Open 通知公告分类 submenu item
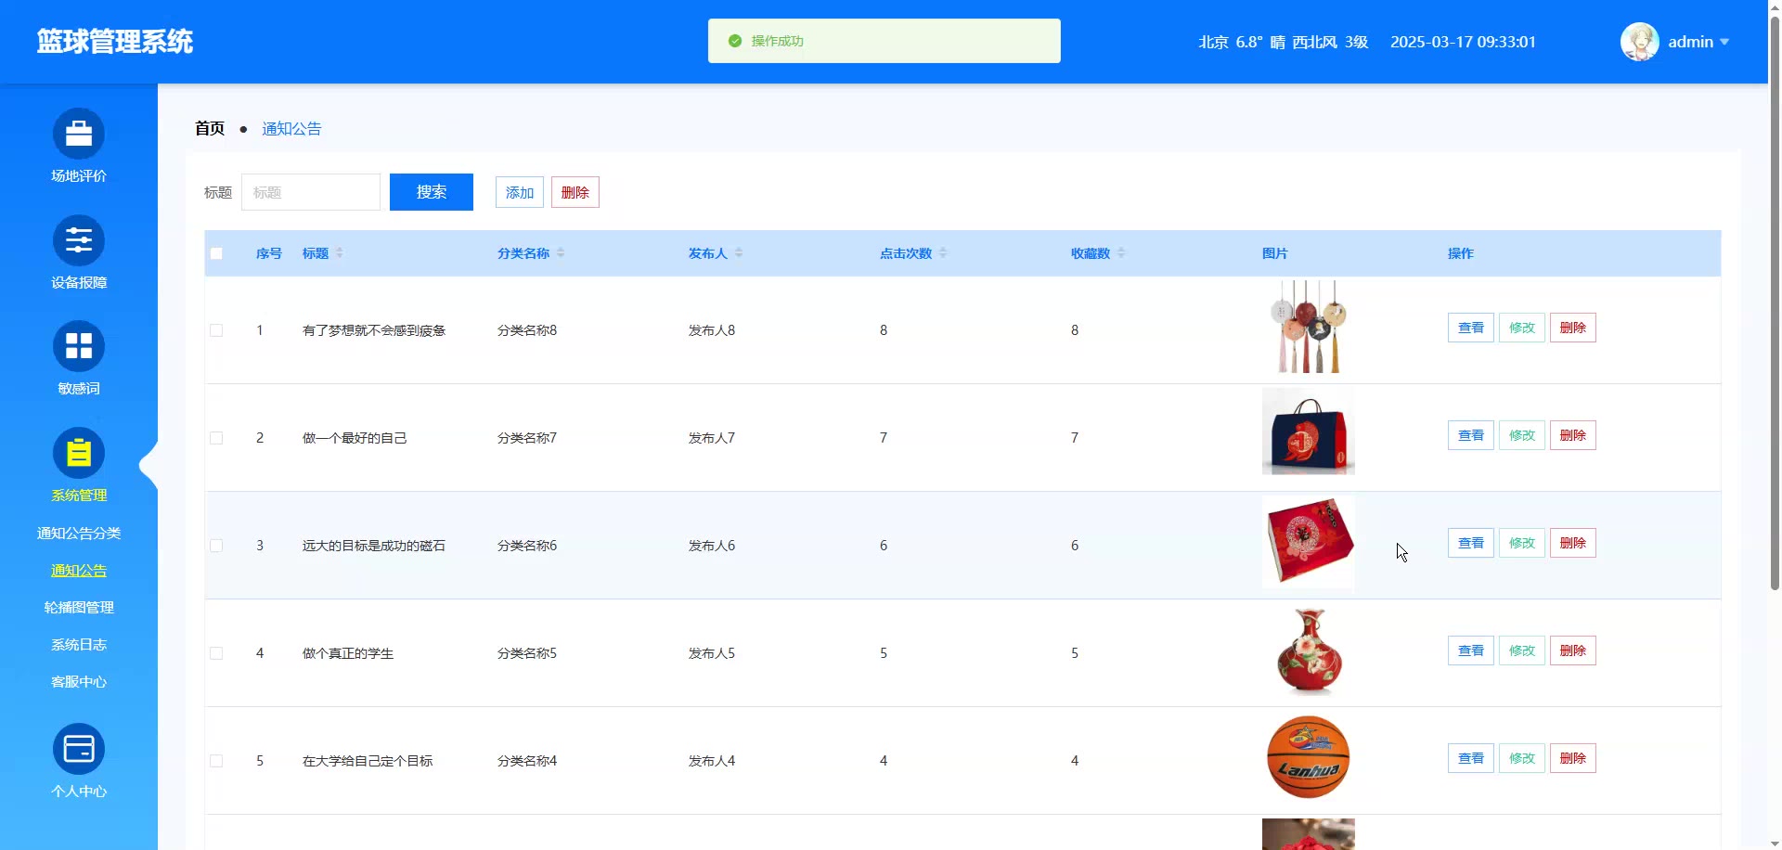The height and width of the screenshot is (850, 1782). [79, 534]
